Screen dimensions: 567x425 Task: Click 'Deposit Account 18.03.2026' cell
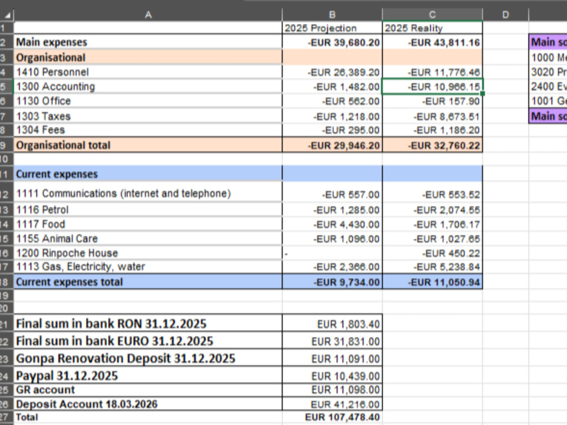click(148, 403)
